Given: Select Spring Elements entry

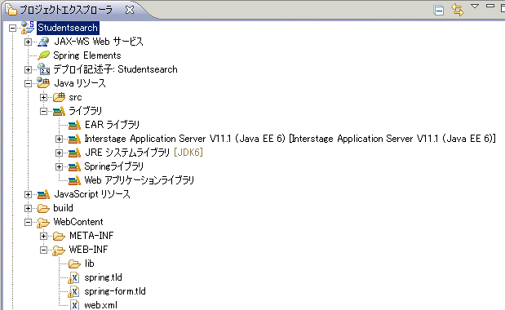Looking at the screenshot, I should pyautogui.click(x=87, y=55).
